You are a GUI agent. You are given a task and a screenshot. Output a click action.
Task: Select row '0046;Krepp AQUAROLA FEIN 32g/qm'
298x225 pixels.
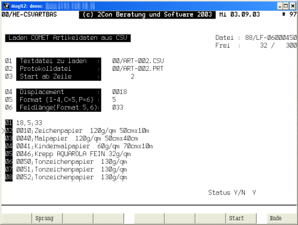click(73, 154)
